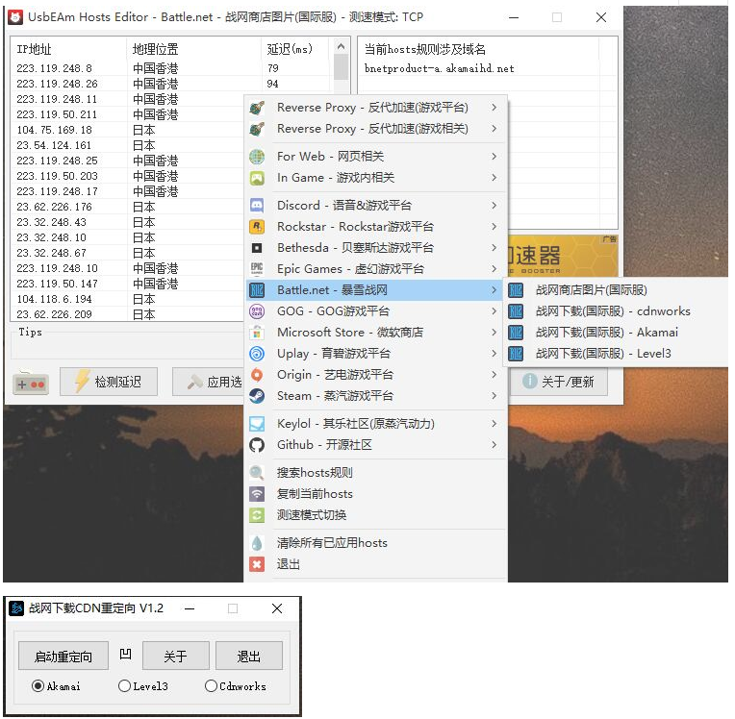
Task: Click the red X exit icon
Action: coord(257,564)
